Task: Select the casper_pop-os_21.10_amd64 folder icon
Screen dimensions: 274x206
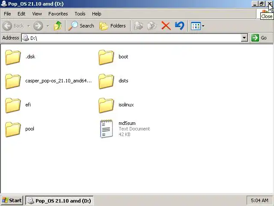Action: point(13,81)
